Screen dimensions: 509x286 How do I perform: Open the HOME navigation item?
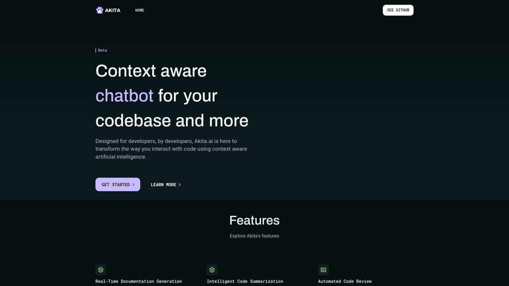pos(140,10)
